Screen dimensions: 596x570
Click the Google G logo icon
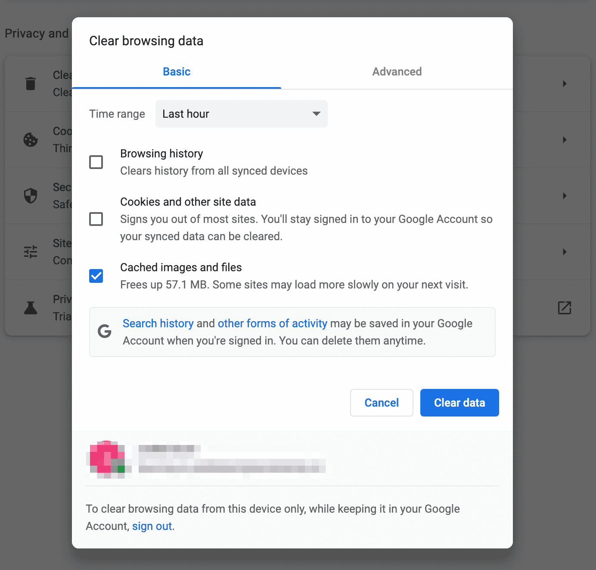point(105,332)
